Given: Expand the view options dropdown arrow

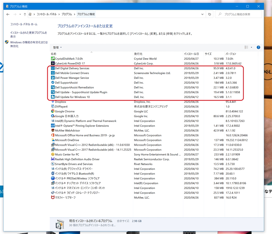Looking at the screenshot, I should coord(251,47).
